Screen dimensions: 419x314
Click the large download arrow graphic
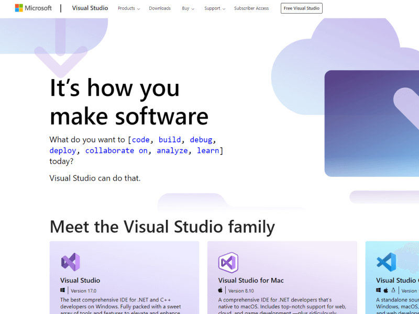(61, 48)
